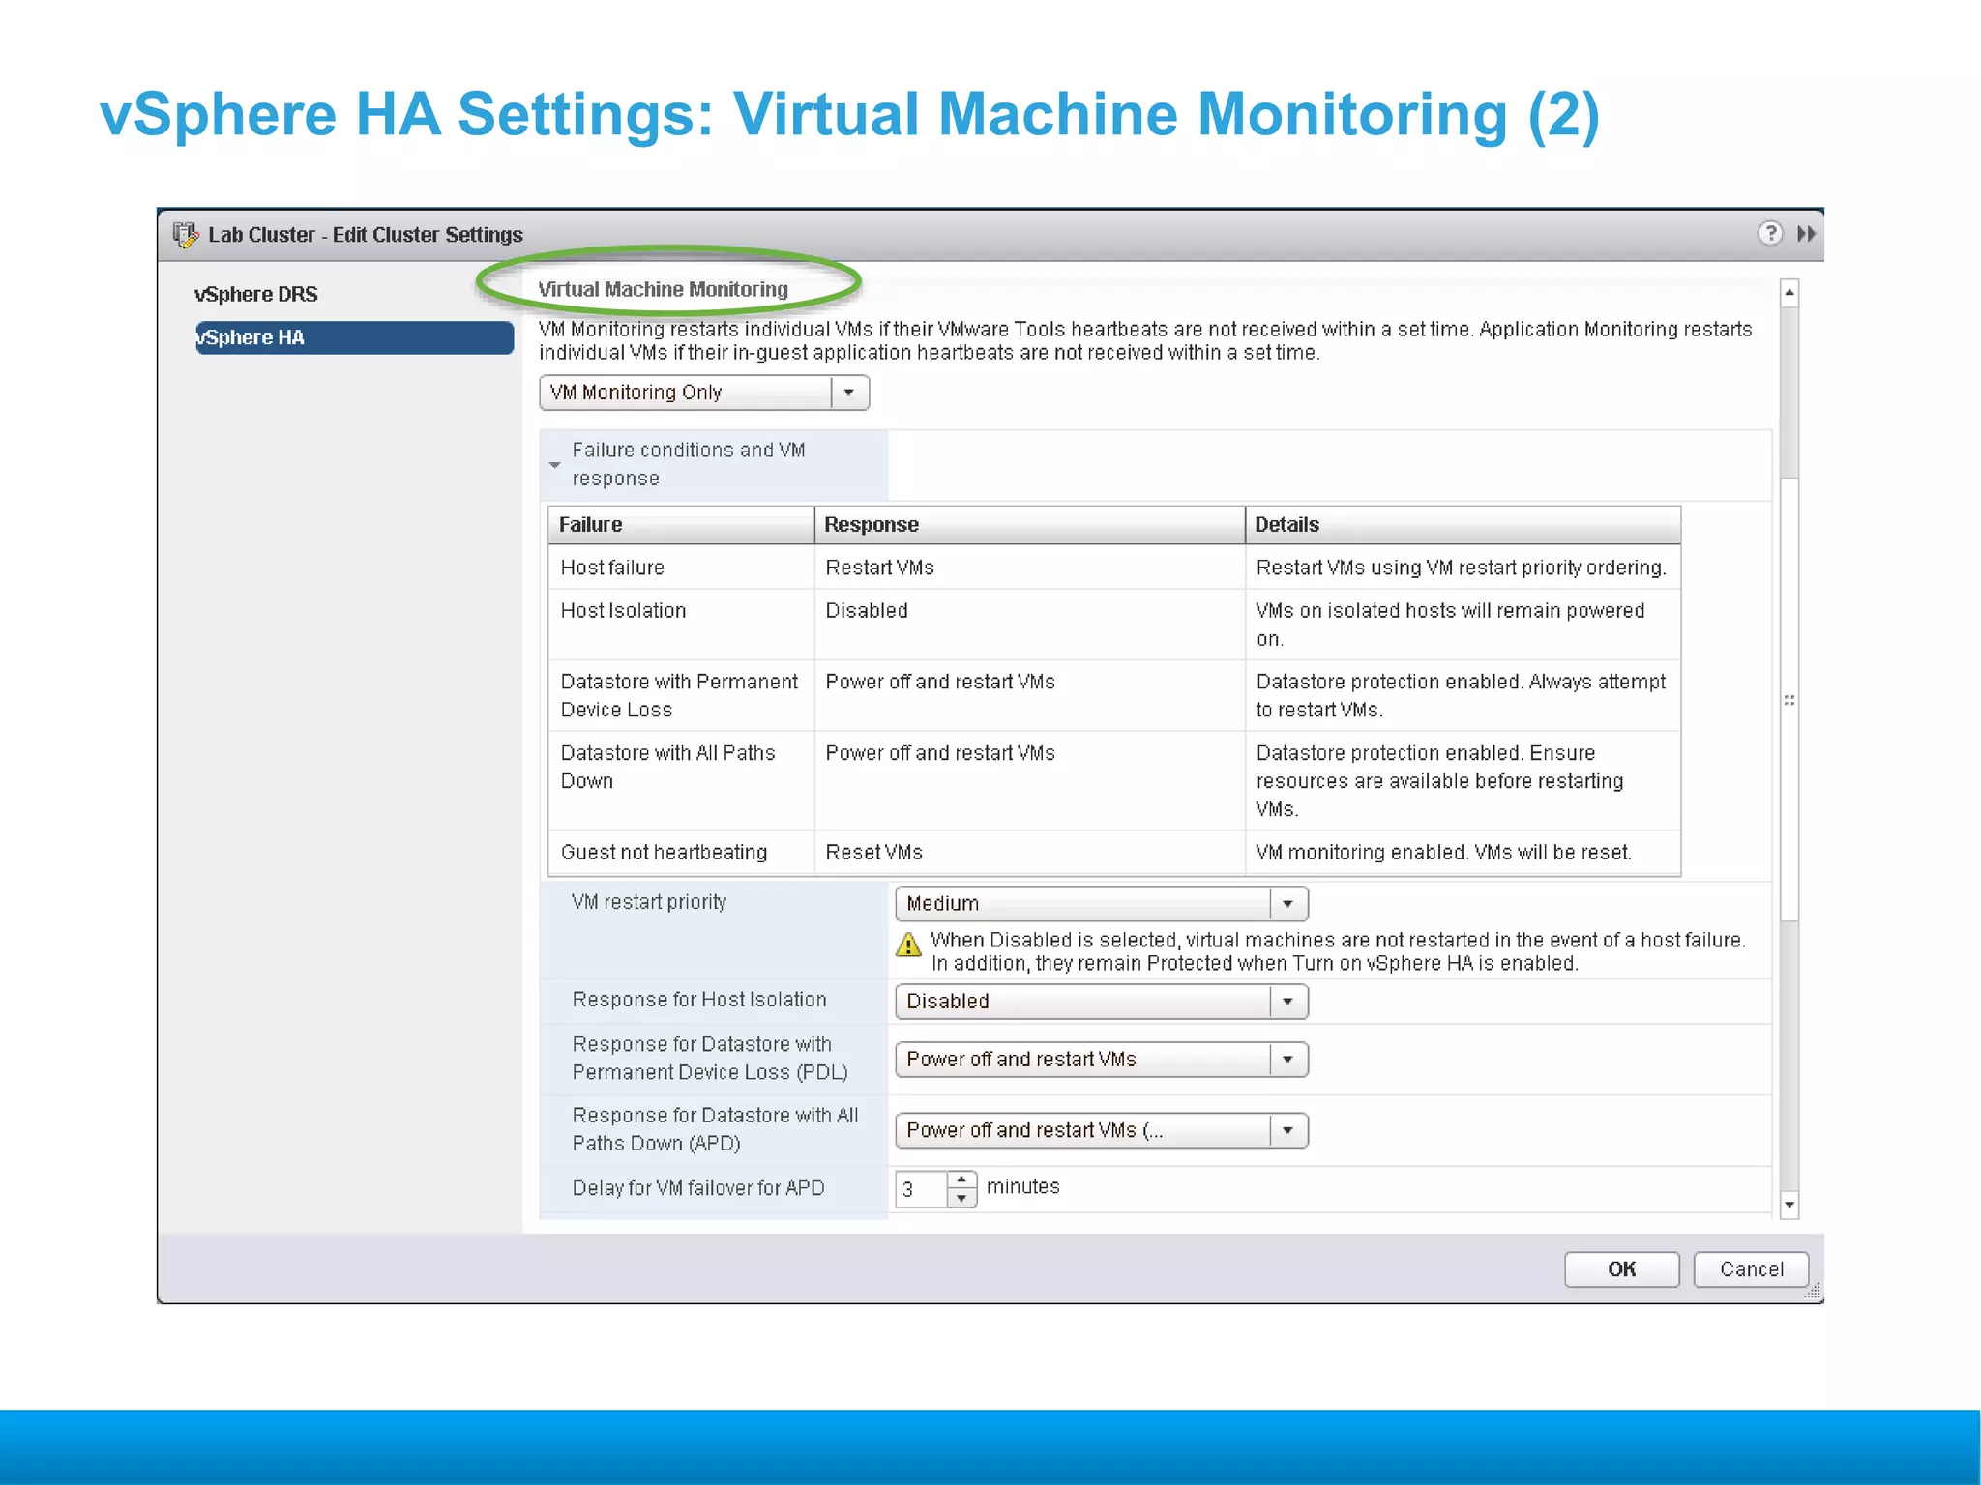Select vSphere HA in the sidebar
This screenshot has height=1485, width=1981.
click(354, 337)
